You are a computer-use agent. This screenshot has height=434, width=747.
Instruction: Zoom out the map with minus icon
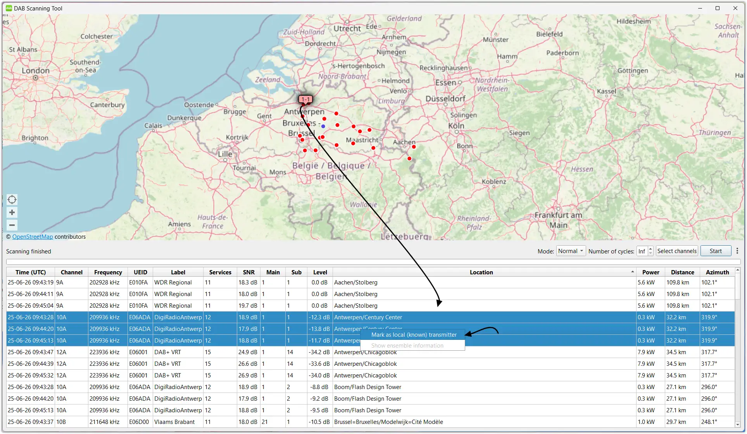click(12, 225)
